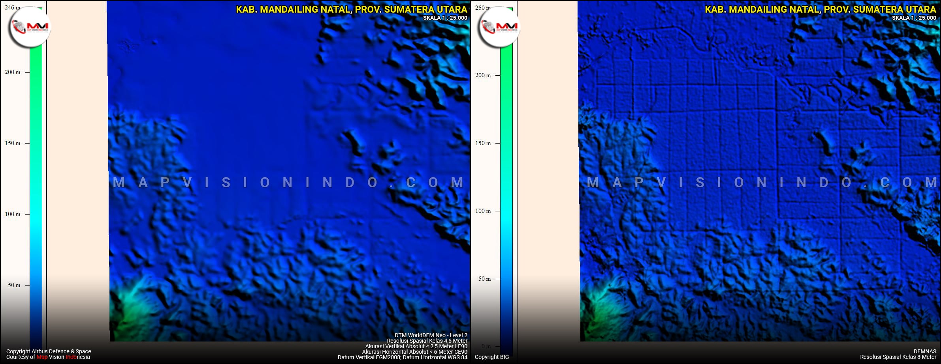Click the 'DEMNAS' dataset label
941x364 pixels.
click(x=924, y=351)
